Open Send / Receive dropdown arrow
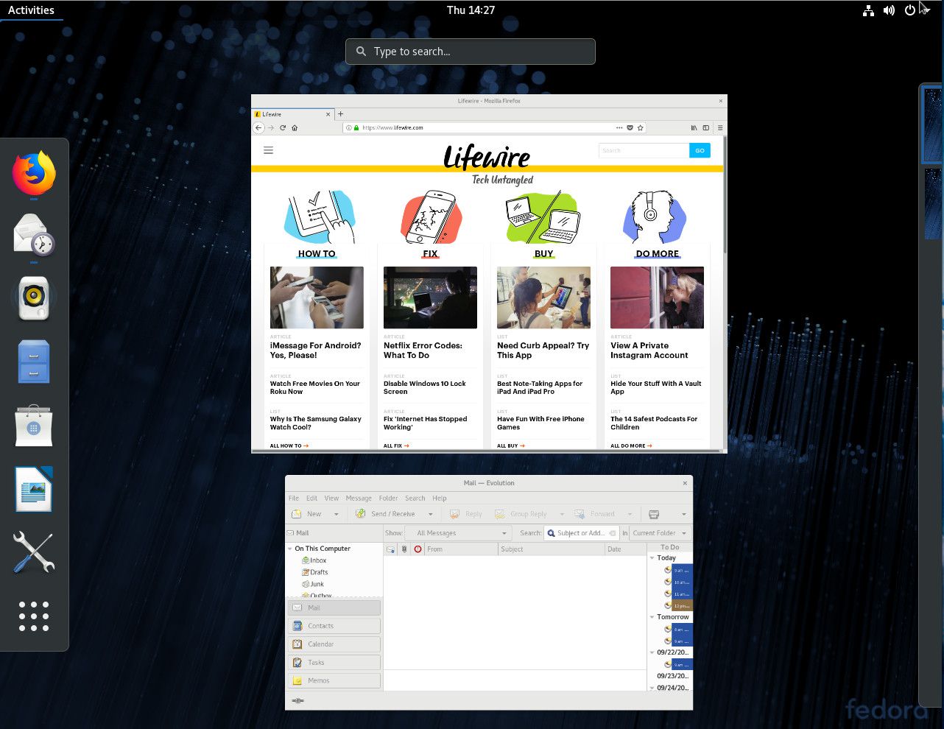 tap(431, 514)
